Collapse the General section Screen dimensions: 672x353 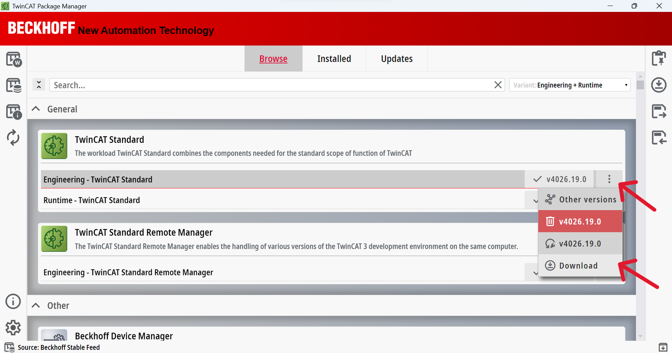coord(36,109)
